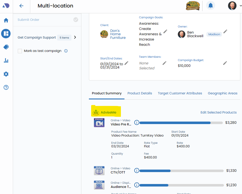Open the bar chart reports icon
The image size is (242, 194).
coord(6,61)
